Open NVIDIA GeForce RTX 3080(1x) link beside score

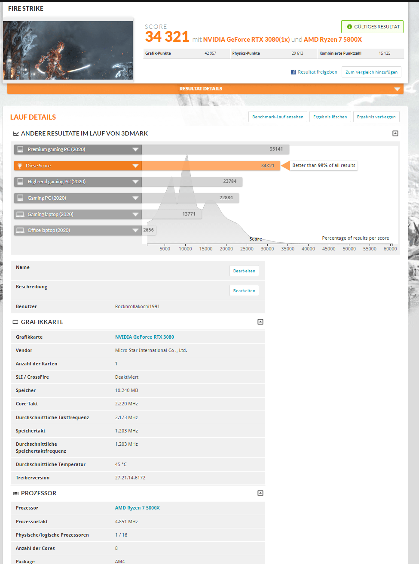pos(246,40)
